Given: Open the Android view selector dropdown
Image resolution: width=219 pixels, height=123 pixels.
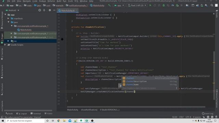Looking at the screenshot, I should [12, 10].
